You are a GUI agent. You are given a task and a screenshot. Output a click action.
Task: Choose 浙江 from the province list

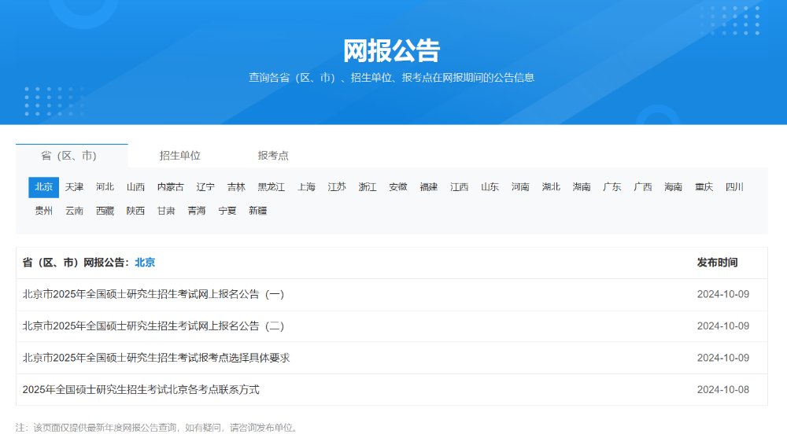[x=368, y=187]
